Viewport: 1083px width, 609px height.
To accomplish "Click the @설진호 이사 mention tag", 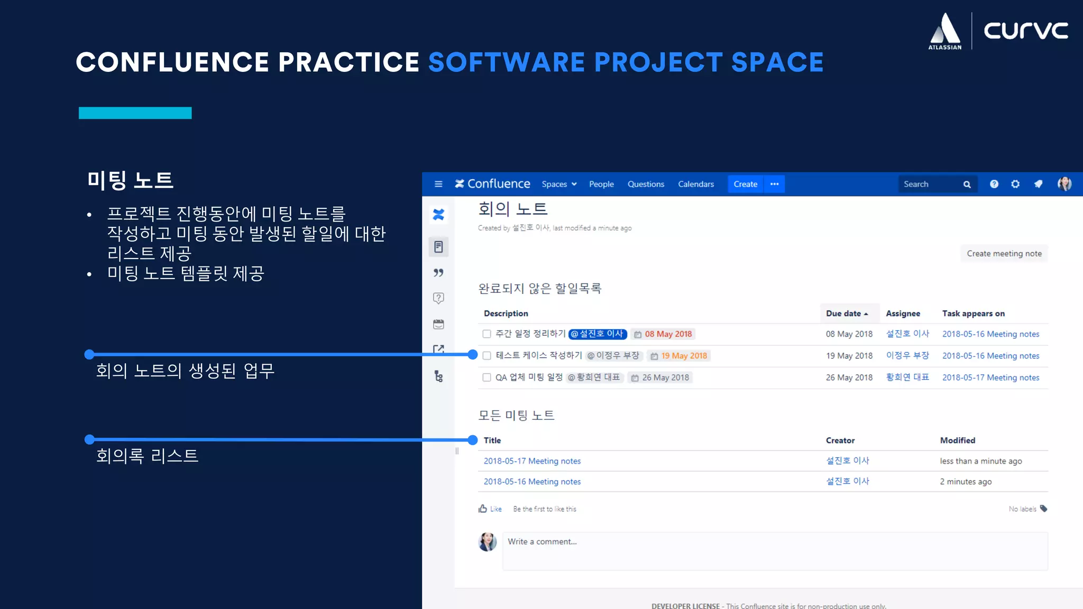I will (598, 334).
